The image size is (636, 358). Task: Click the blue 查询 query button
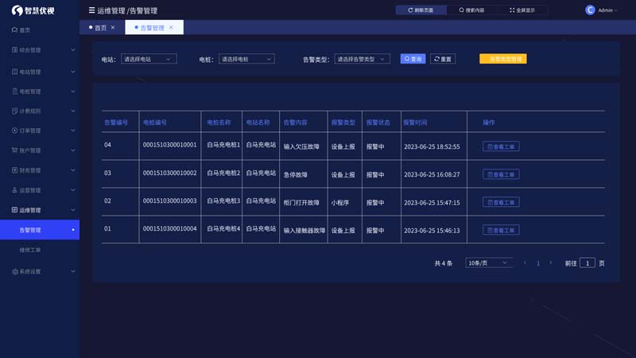(413, 59)
